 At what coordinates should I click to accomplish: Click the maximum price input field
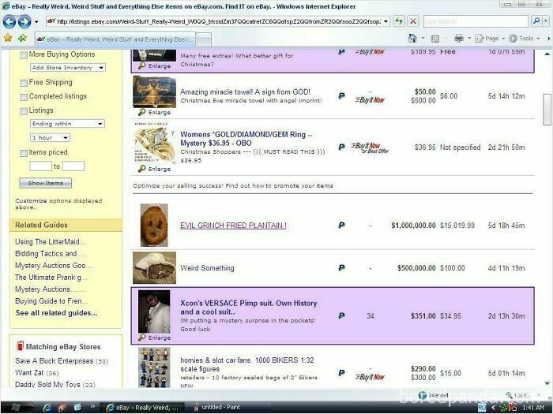click(73, 166)
